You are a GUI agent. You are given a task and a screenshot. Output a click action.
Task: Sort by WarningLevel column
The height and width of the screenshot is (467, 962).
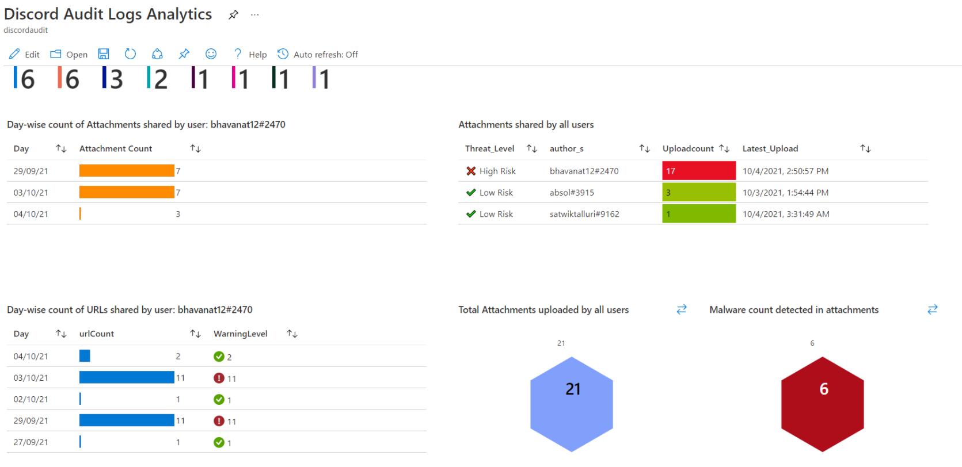pos(292,334)
